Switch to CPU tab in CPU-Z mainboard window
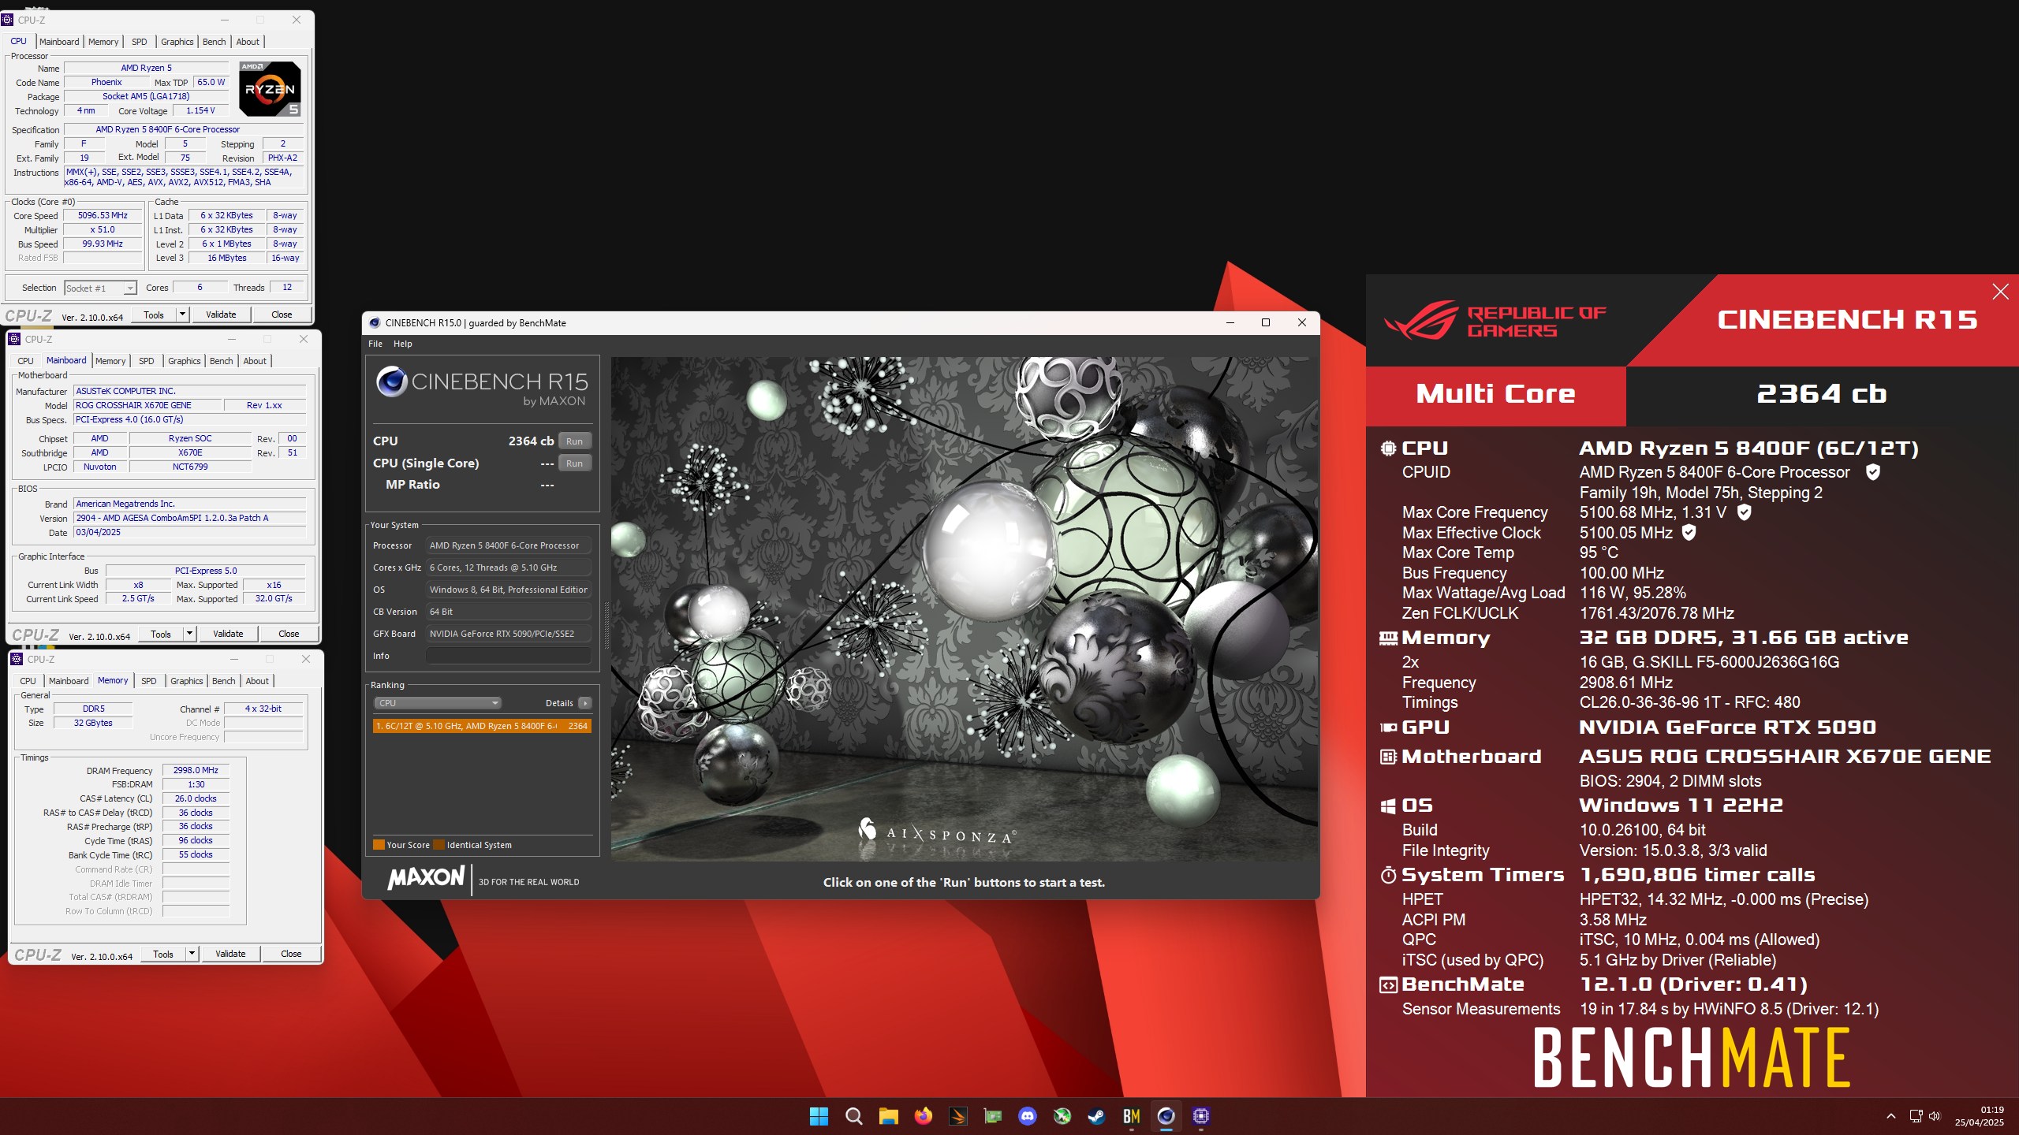This screenshot has height=1135, width=2019. 25,361
